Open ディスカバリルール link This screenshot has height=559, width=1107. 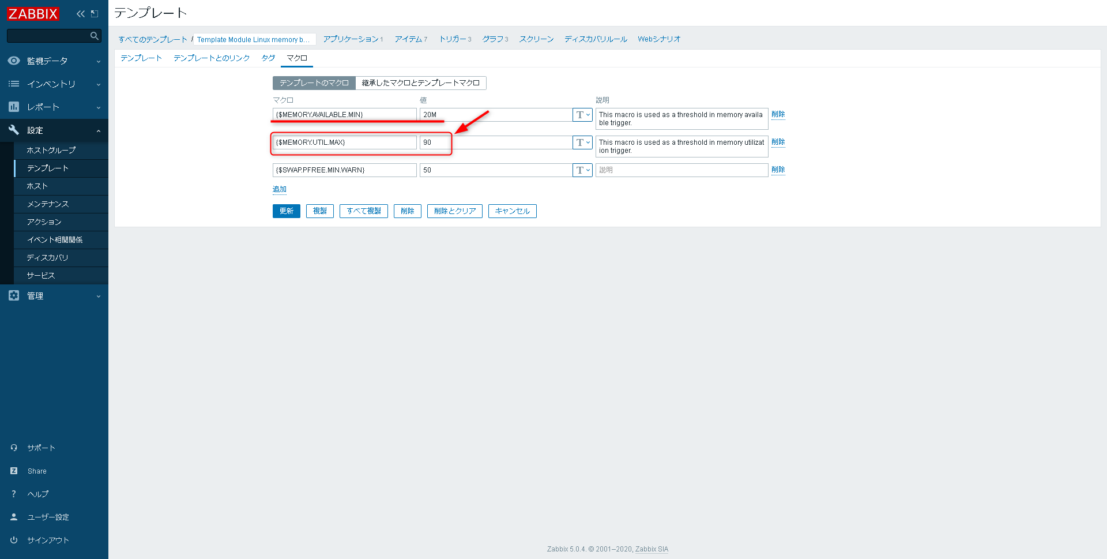(x=596, y=39)
